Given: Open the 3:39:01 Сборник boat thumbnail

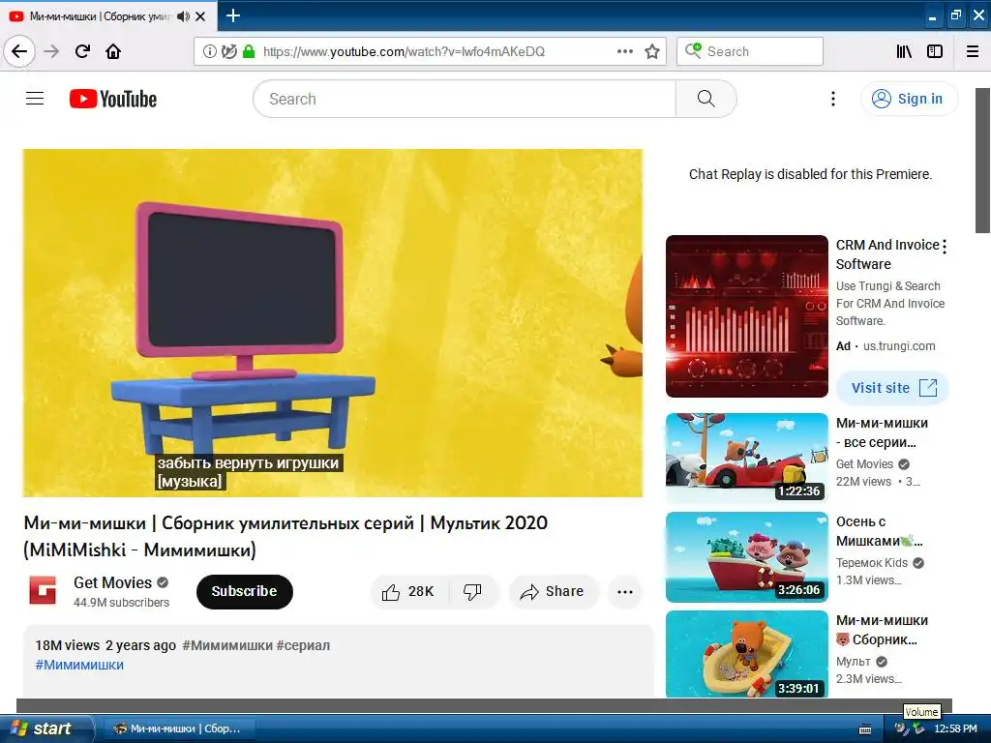Looking at the screenshot, I should 746,655.
